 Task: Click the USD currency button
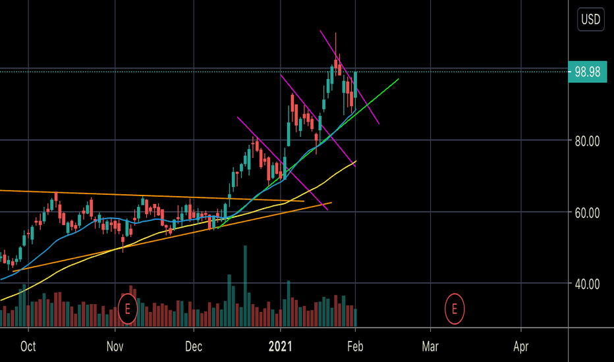click(590, 19)
